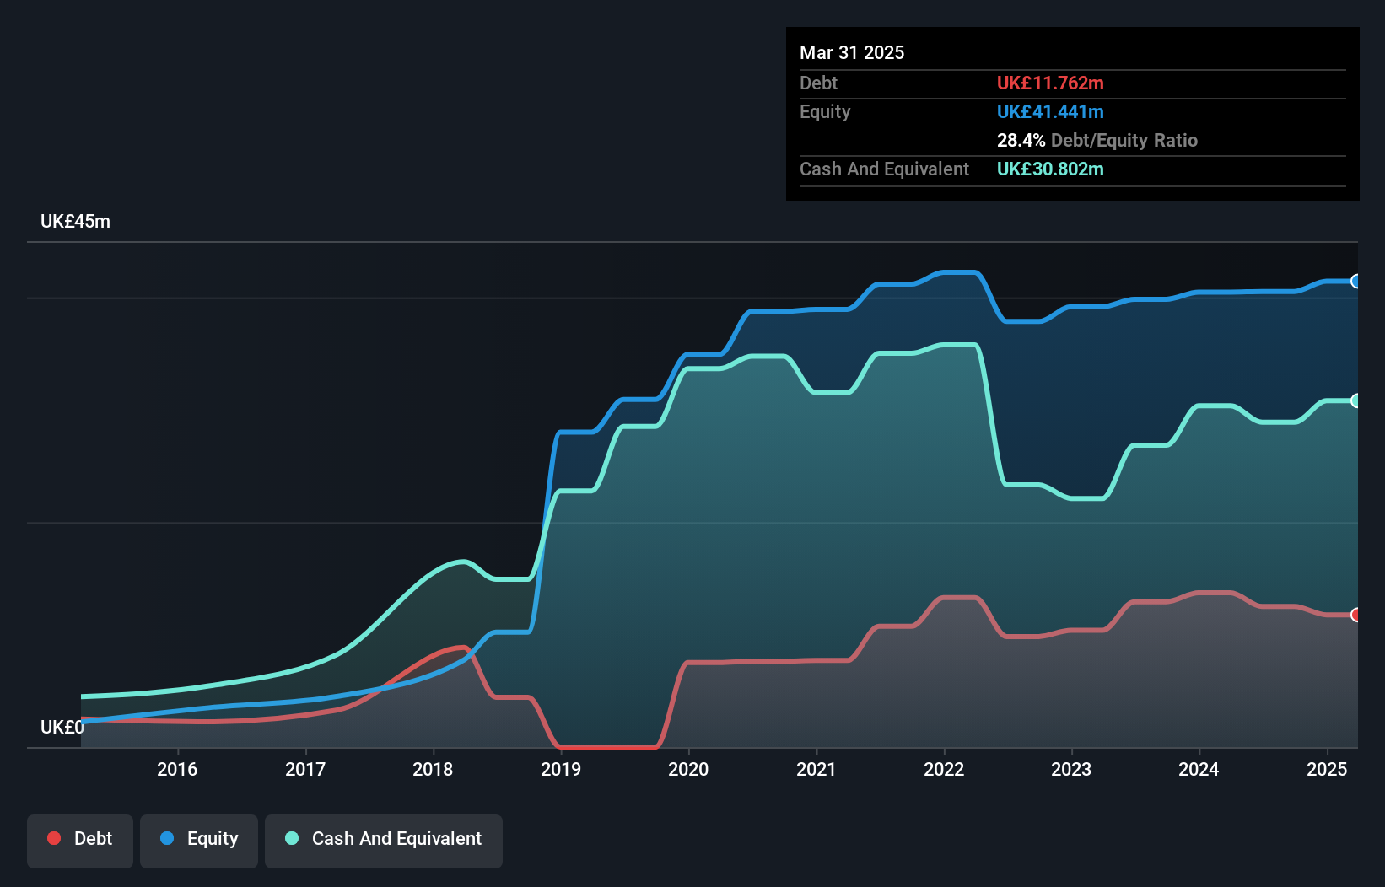The width and height of the screenshot is (1385, 887).
Task: Select the Cash line endpoint marker
Action: tap(1355, 400)
